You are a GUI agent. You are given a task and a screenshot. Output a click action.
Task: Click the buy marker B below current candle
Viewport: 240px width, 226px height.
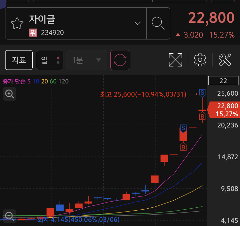coord(202,116)
